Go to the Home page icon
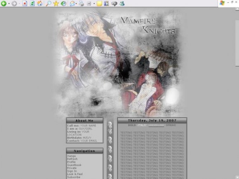This screenshot has width=239, height=179. (40, 3)
